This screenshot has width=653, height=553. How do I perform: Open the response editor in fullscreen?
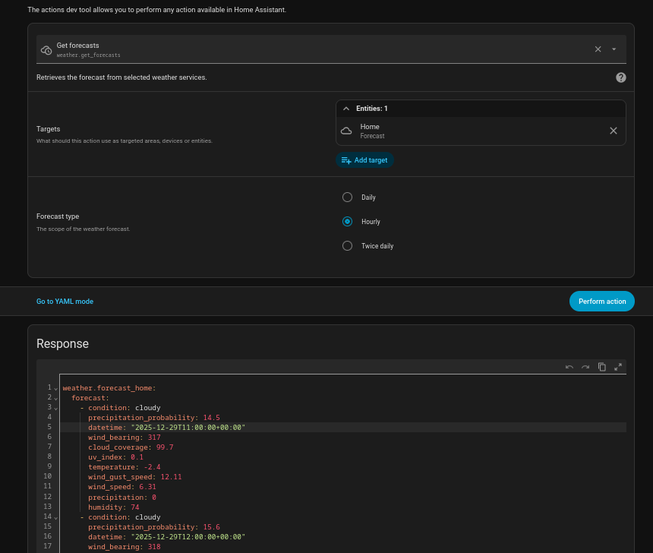point(618,367)
